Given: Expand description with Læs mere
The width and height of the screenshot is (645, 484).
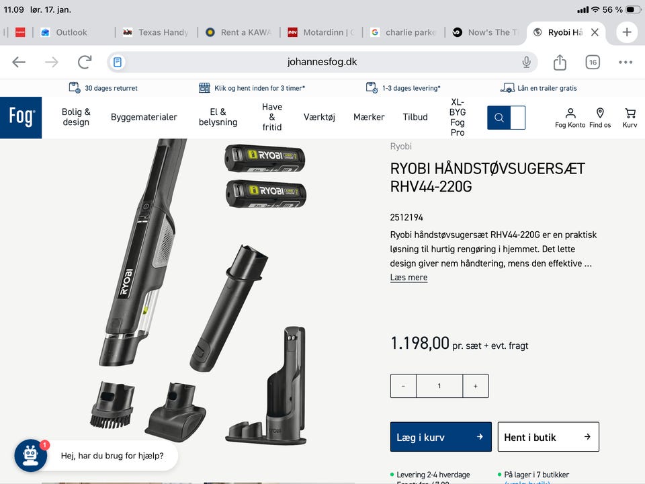Looking at the screenshot, I should pyautogui.click(x=408, y=278).
